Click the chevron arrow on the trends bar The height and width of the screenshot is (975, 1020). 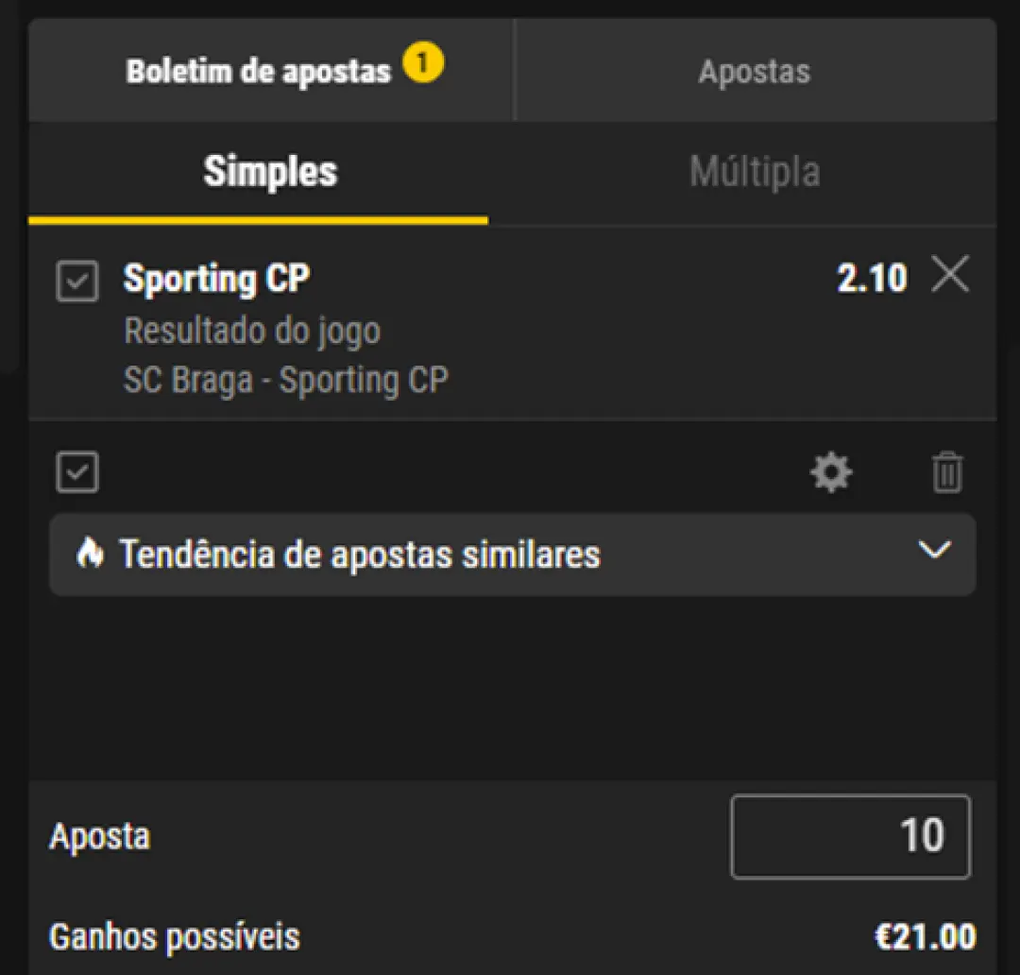[x=934, y=551]
